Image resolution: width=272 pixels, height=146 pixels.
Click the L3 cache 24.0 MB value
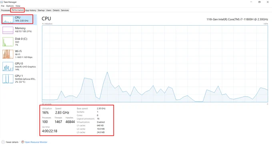point(101,132)
